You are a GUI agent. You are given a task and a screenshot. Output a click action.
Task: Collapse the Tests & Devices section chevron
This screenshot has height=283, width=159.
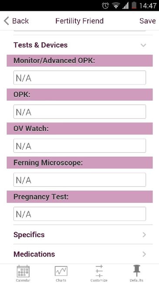143,45
